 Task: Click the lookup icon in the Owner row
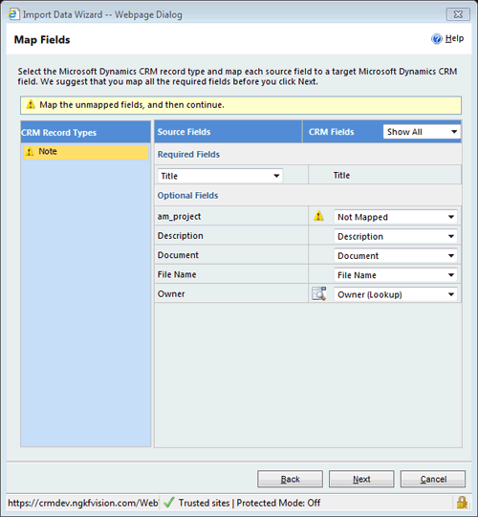tap(319, 293)
